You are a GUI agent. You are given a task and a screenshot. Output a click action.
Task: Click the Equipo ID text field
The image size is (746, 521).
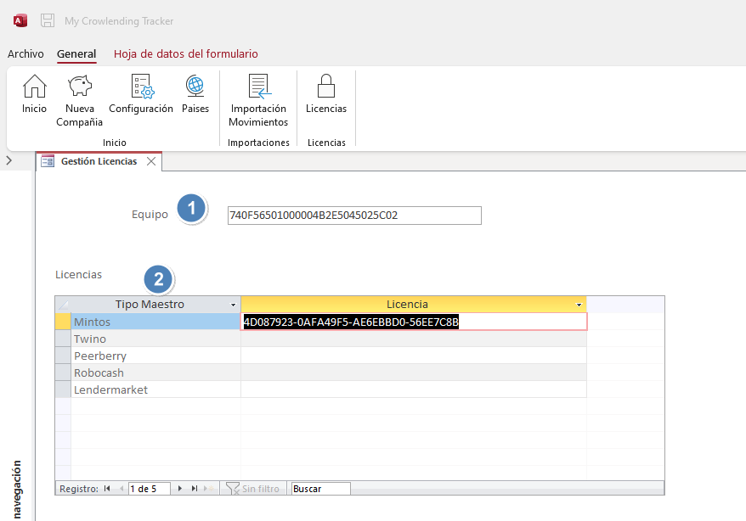click(x=353, y=216)
